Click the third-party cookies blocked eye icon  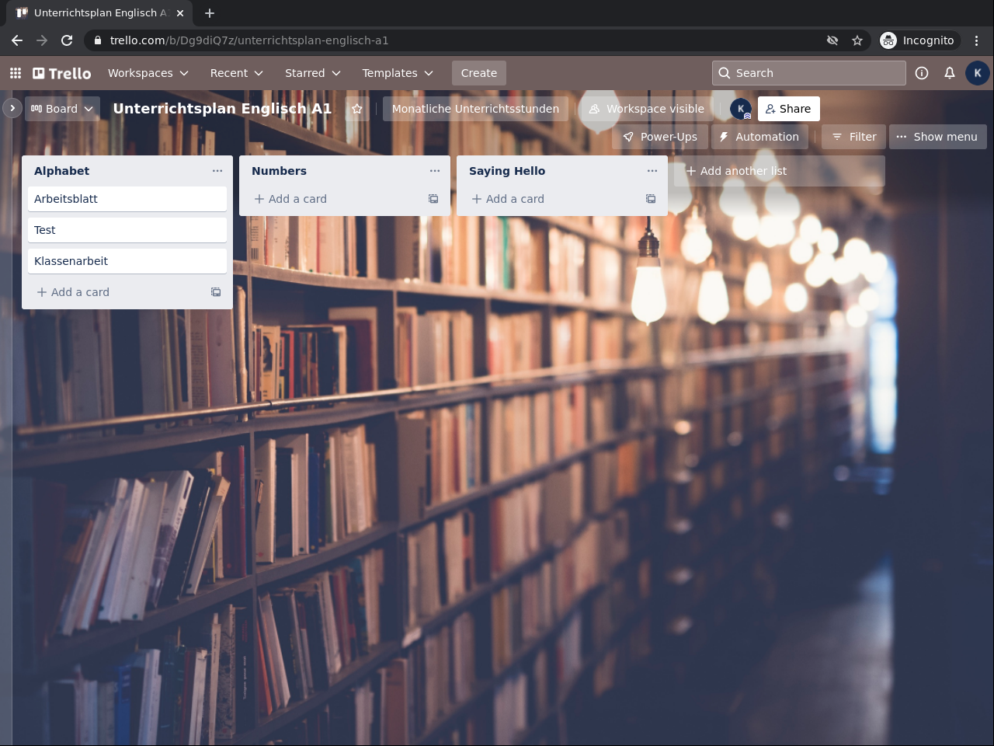point(832,40)
